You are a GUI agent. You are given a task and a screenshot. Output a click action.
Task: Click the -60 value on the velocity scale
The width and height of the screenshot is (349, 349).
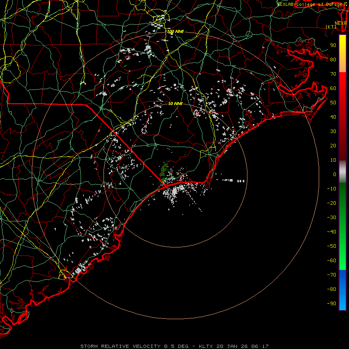(332, 261)
